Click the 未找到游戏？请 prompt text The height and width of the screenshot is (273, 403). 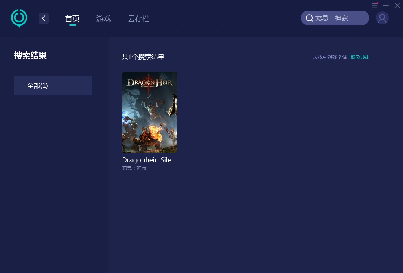point(330,57)
